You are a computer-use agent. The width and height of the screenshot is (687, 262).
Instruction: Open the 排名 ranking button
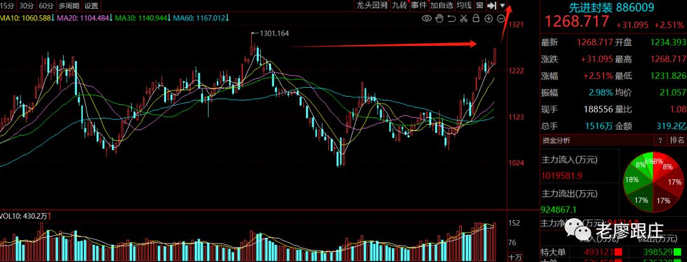[x=677, y=140]
